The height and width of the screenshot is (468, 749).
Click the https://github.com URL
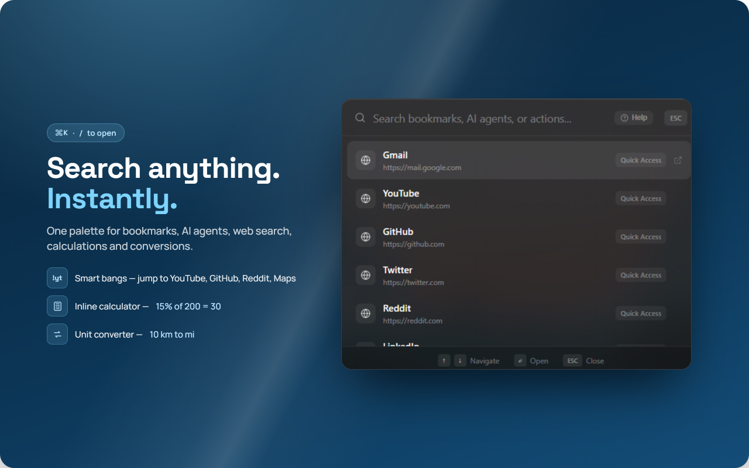click(x=413, y=244)
